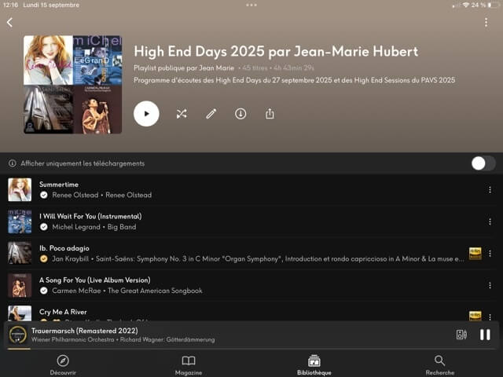Open options for Cry Me A River

[490, 317]
